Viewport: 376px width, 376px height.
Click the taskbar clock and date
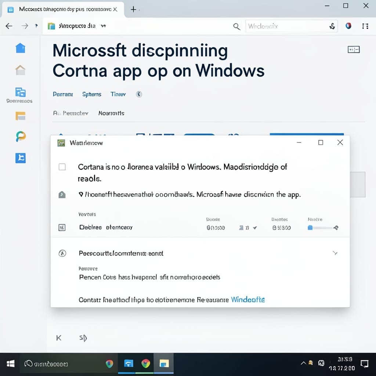(x=342, y=364)
